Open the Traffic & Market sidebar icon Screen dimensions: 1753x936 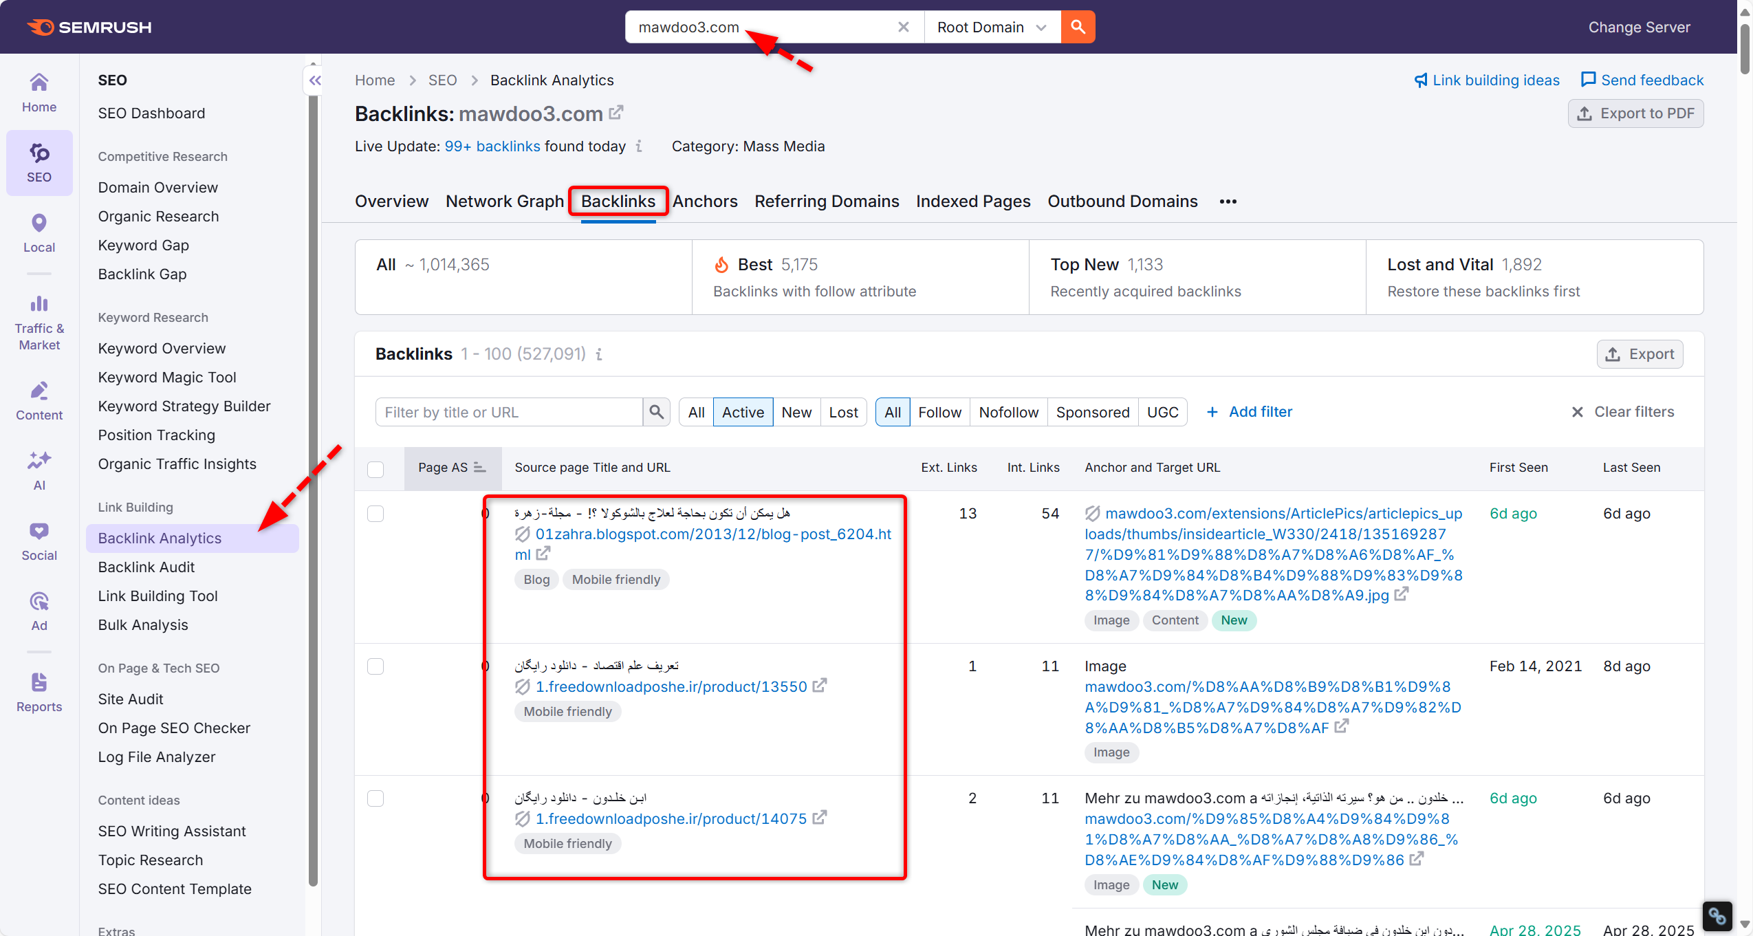point(39,323)
